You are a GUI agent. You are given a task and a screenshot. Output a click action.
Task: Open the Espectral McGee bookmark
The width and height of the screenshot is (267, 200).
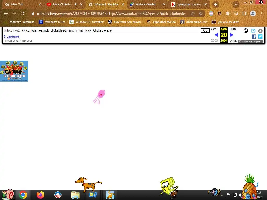161,22
